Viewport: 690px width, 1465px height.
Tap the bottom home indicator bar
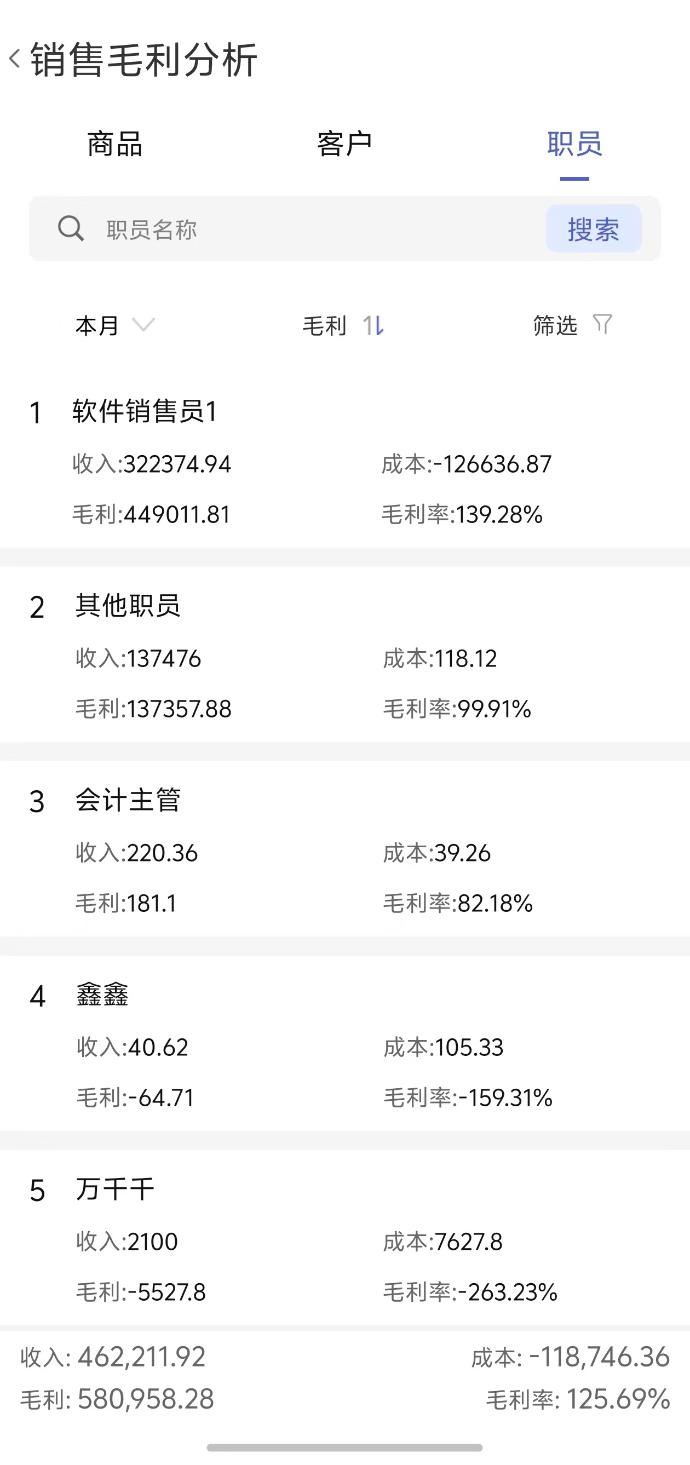click(344, 1447)
